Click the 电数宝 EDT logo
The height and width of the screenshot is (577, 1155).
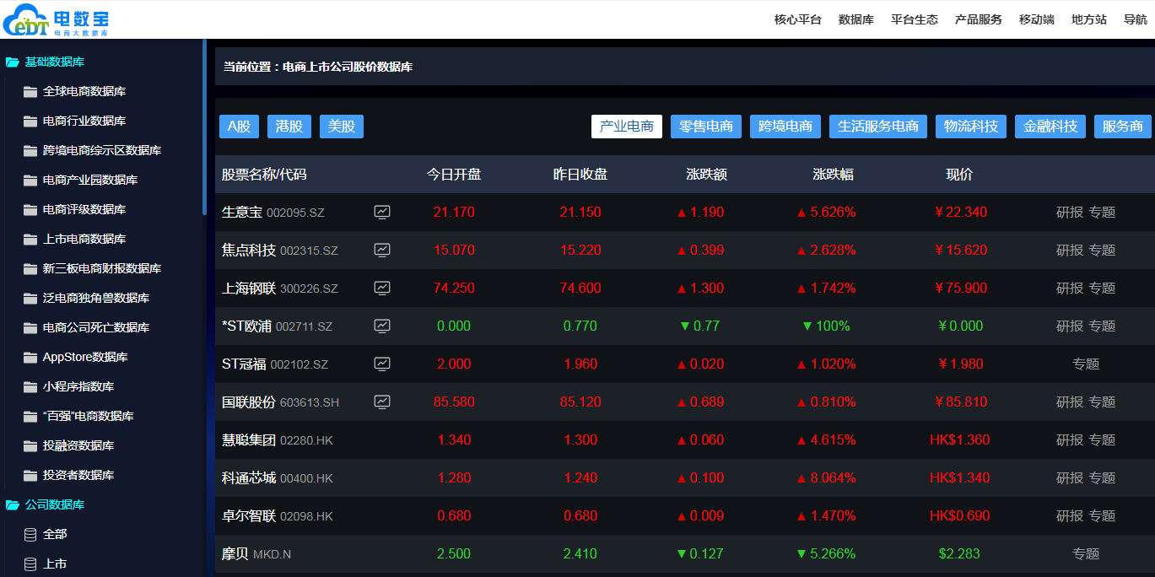(56, 20)
